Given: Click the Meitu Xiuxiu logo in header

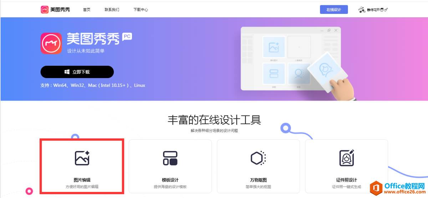Looking at the screenshot, I should (55, 10).
